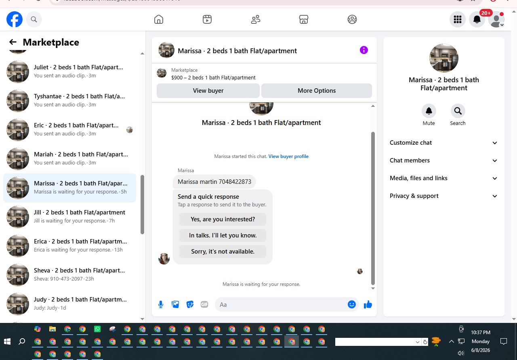Image resolution: width=517 pixels, height=360 pixels.
Task: Open the Notifications bell with 20+ badge
Action: [477, 19]
